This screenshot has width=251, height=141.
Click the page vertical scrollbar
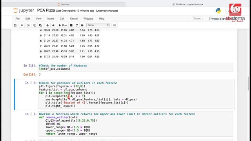tap(248, 83)
